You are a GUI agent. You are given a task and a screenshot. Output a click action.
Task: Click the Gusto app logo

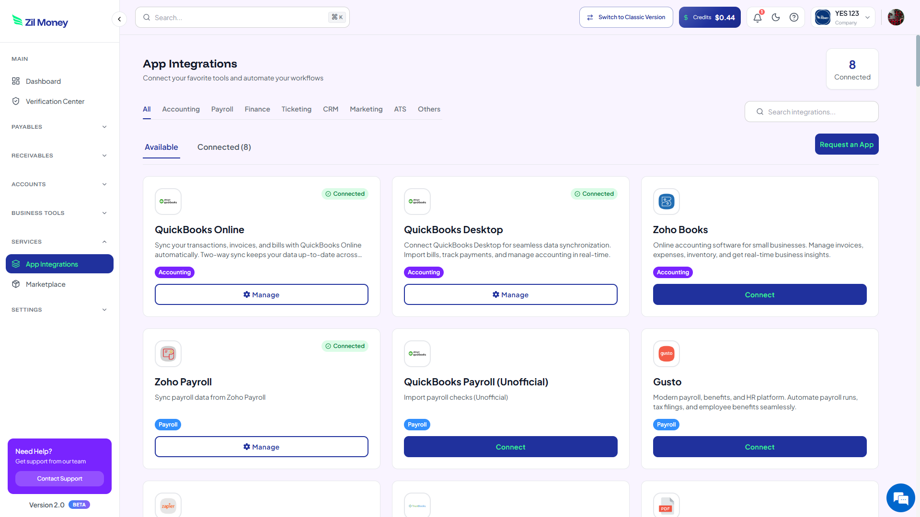[x=667, y=354]
